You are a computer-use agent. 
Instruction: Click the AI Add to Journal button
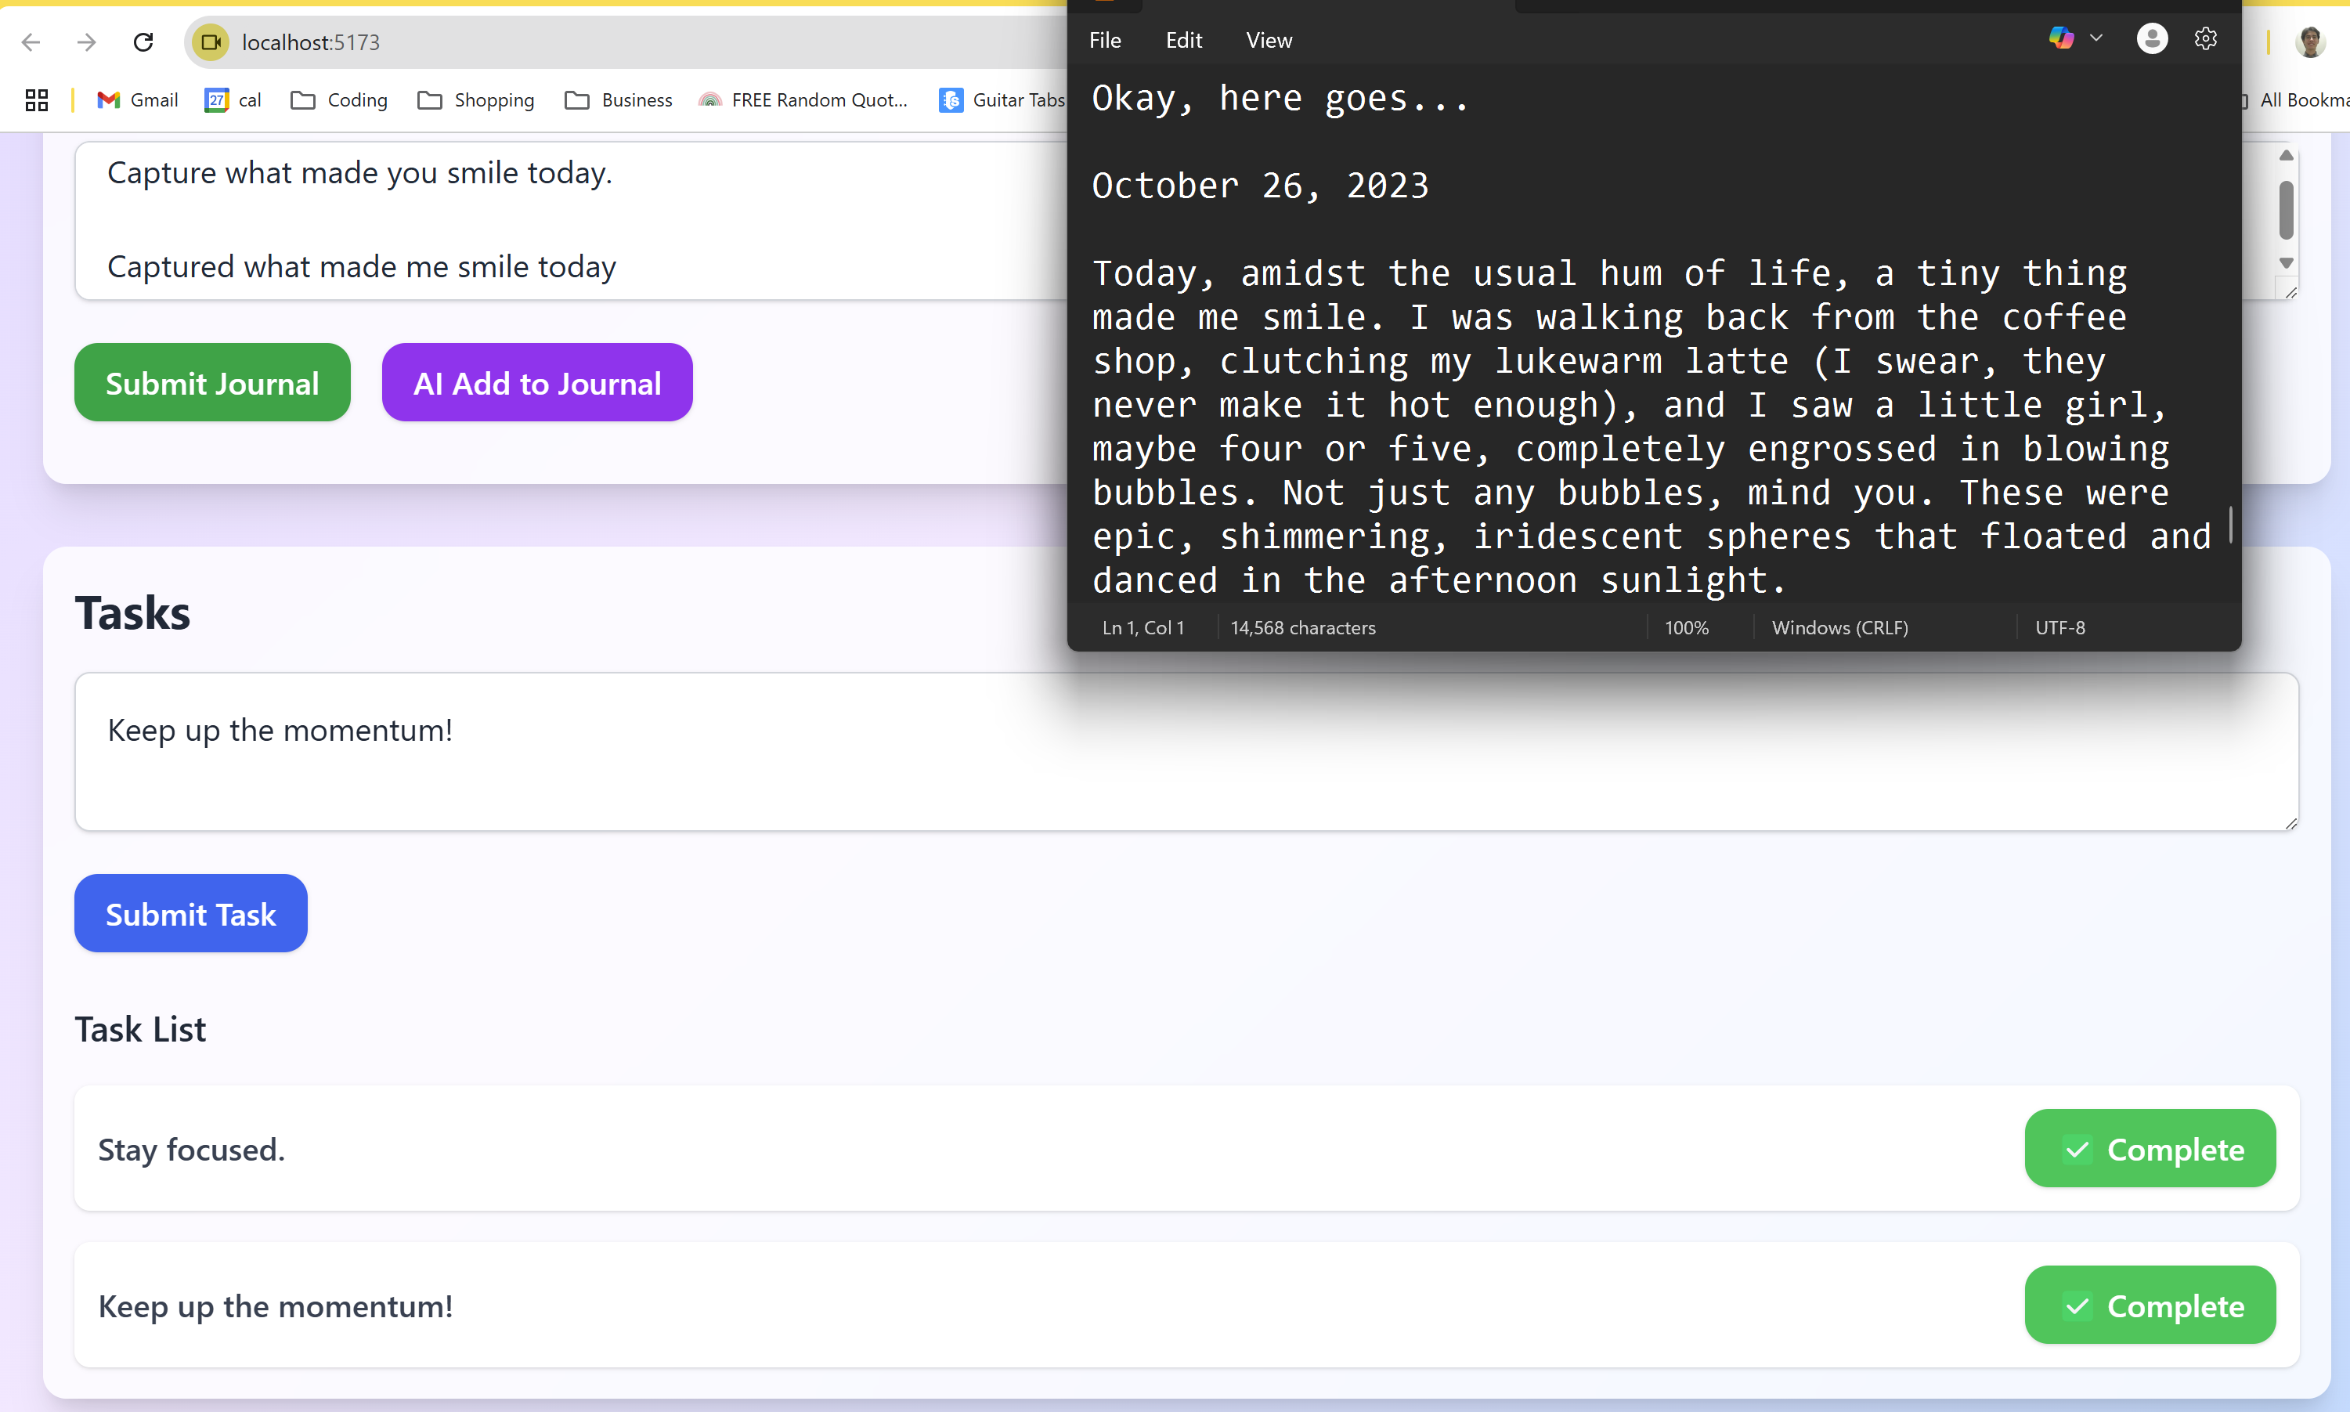[536, 382]
